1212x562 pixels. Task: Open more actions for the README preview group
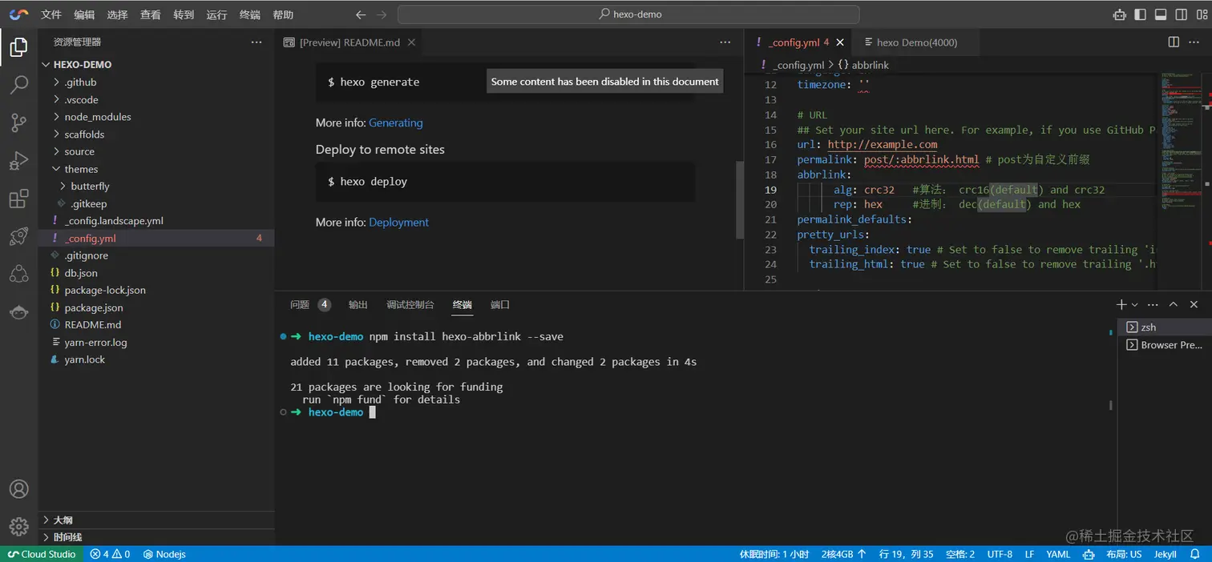[x=725, y=42]
